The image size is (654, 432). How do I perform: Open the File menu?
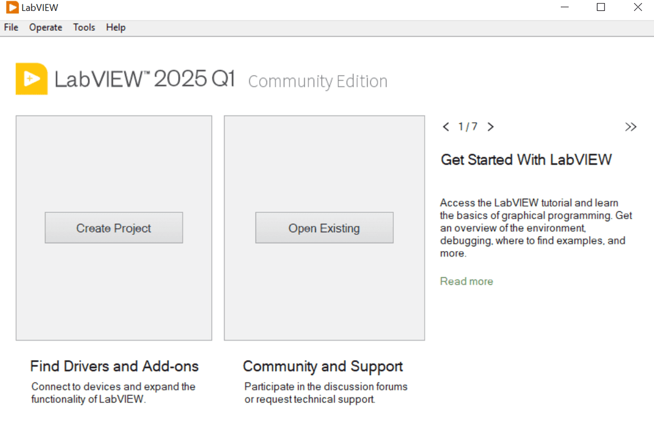[11, 27]
